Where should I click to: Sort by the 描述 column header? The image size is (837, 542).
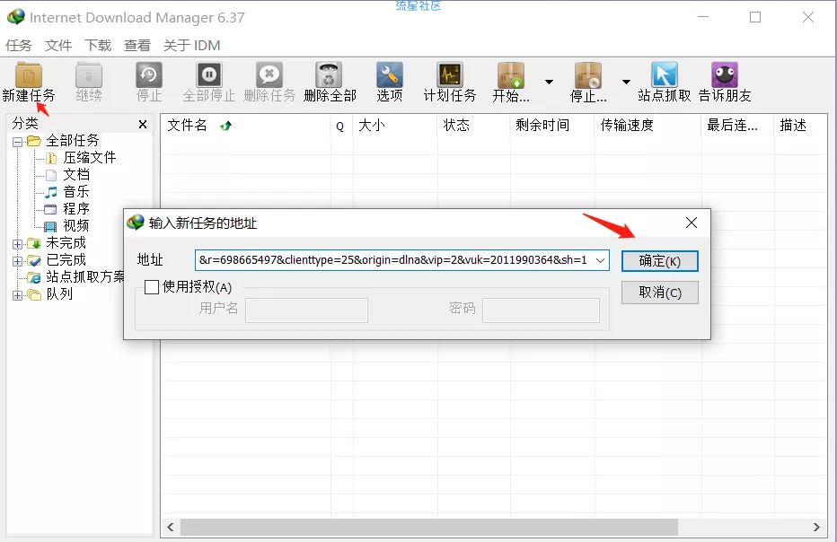[x=800, y=126]
